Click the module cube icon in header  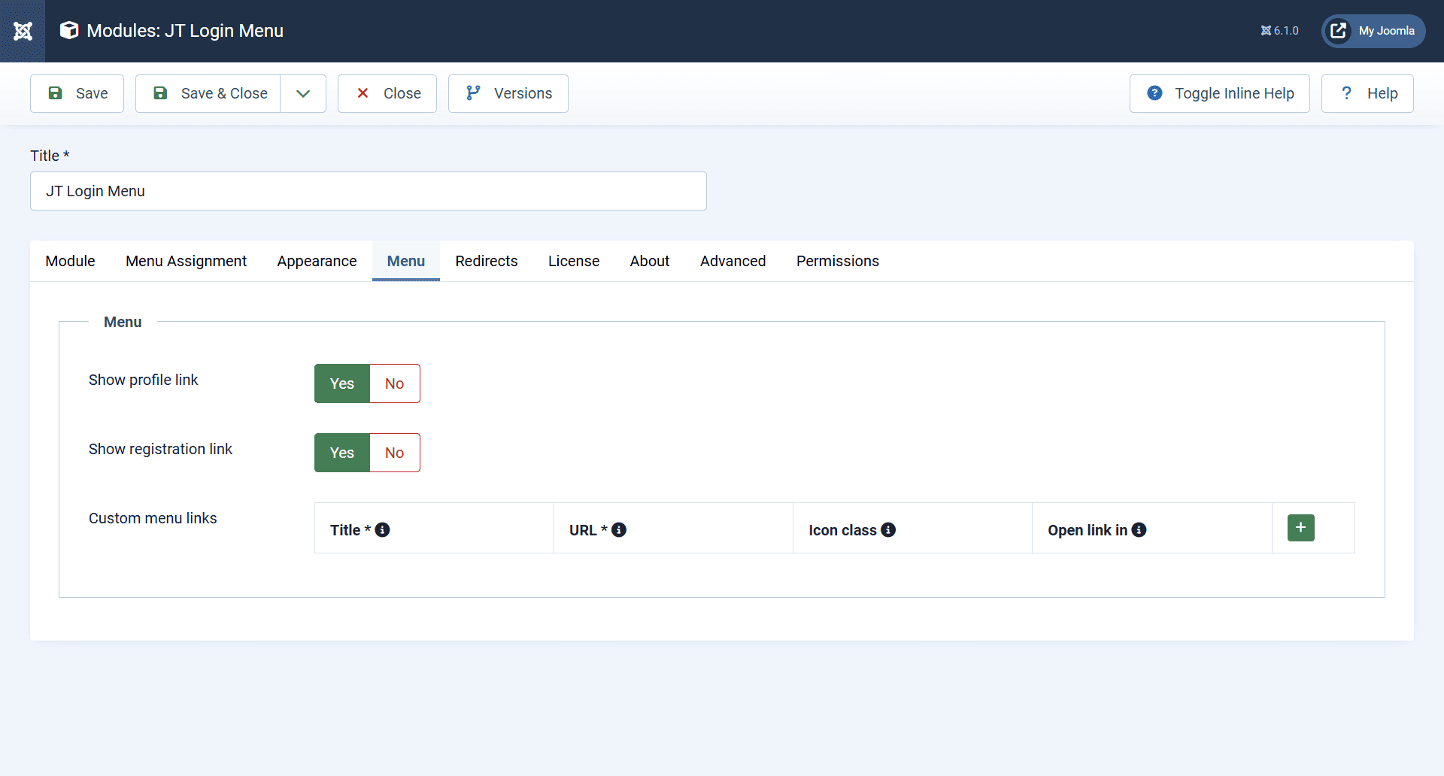(68, 30)
